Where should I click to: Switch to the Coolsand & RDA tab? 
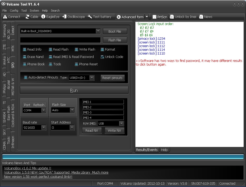coord(13,115)
